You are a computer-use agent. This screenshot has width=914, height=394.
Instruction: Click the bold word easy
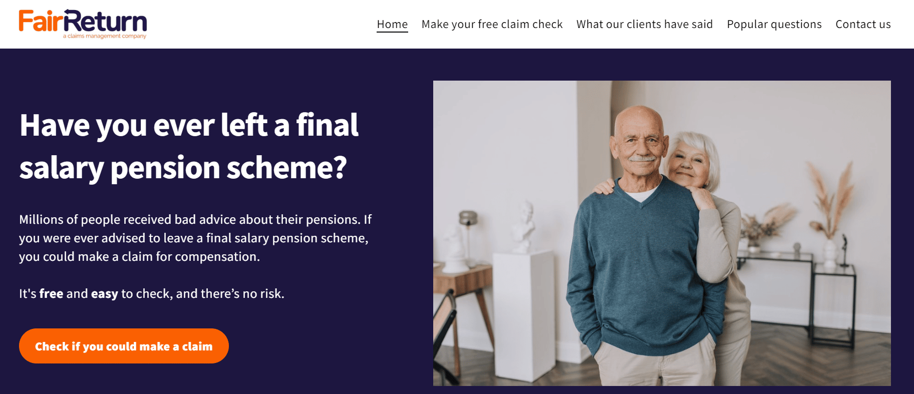coord(104,294)
